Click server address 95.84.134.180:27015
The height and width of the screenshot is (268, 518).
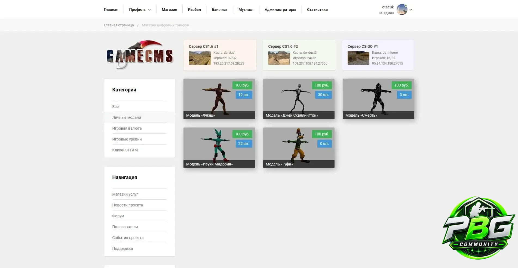pos(388,63)
